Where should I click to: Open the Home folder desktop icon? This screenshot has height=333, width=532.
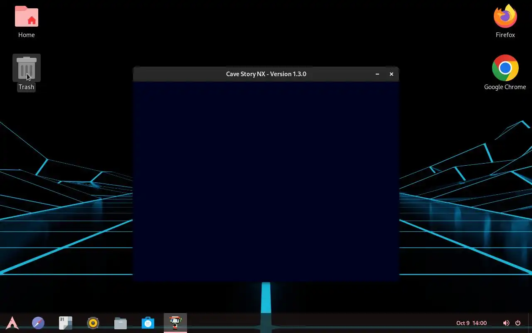26,17
